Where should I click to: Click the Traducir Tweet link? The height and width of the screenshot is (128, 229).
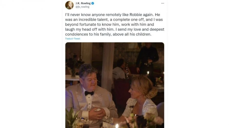[x=73, y=39]
